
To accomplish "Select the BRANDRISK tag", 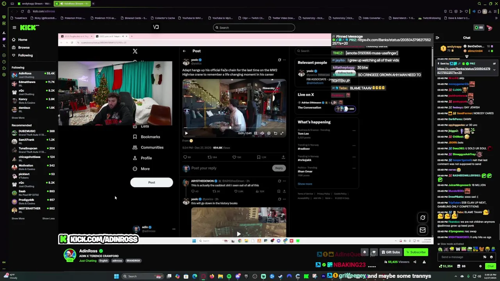I will click(133, 261).
